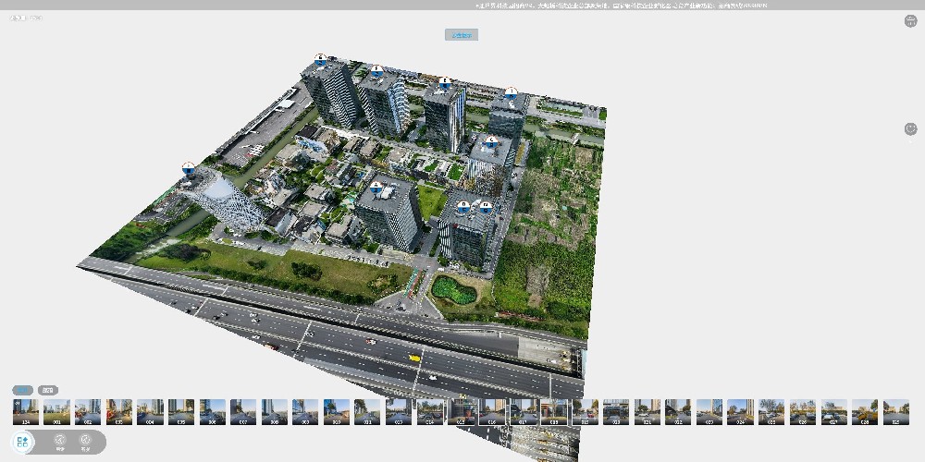Click the scrolling announcement text at top

622,6
